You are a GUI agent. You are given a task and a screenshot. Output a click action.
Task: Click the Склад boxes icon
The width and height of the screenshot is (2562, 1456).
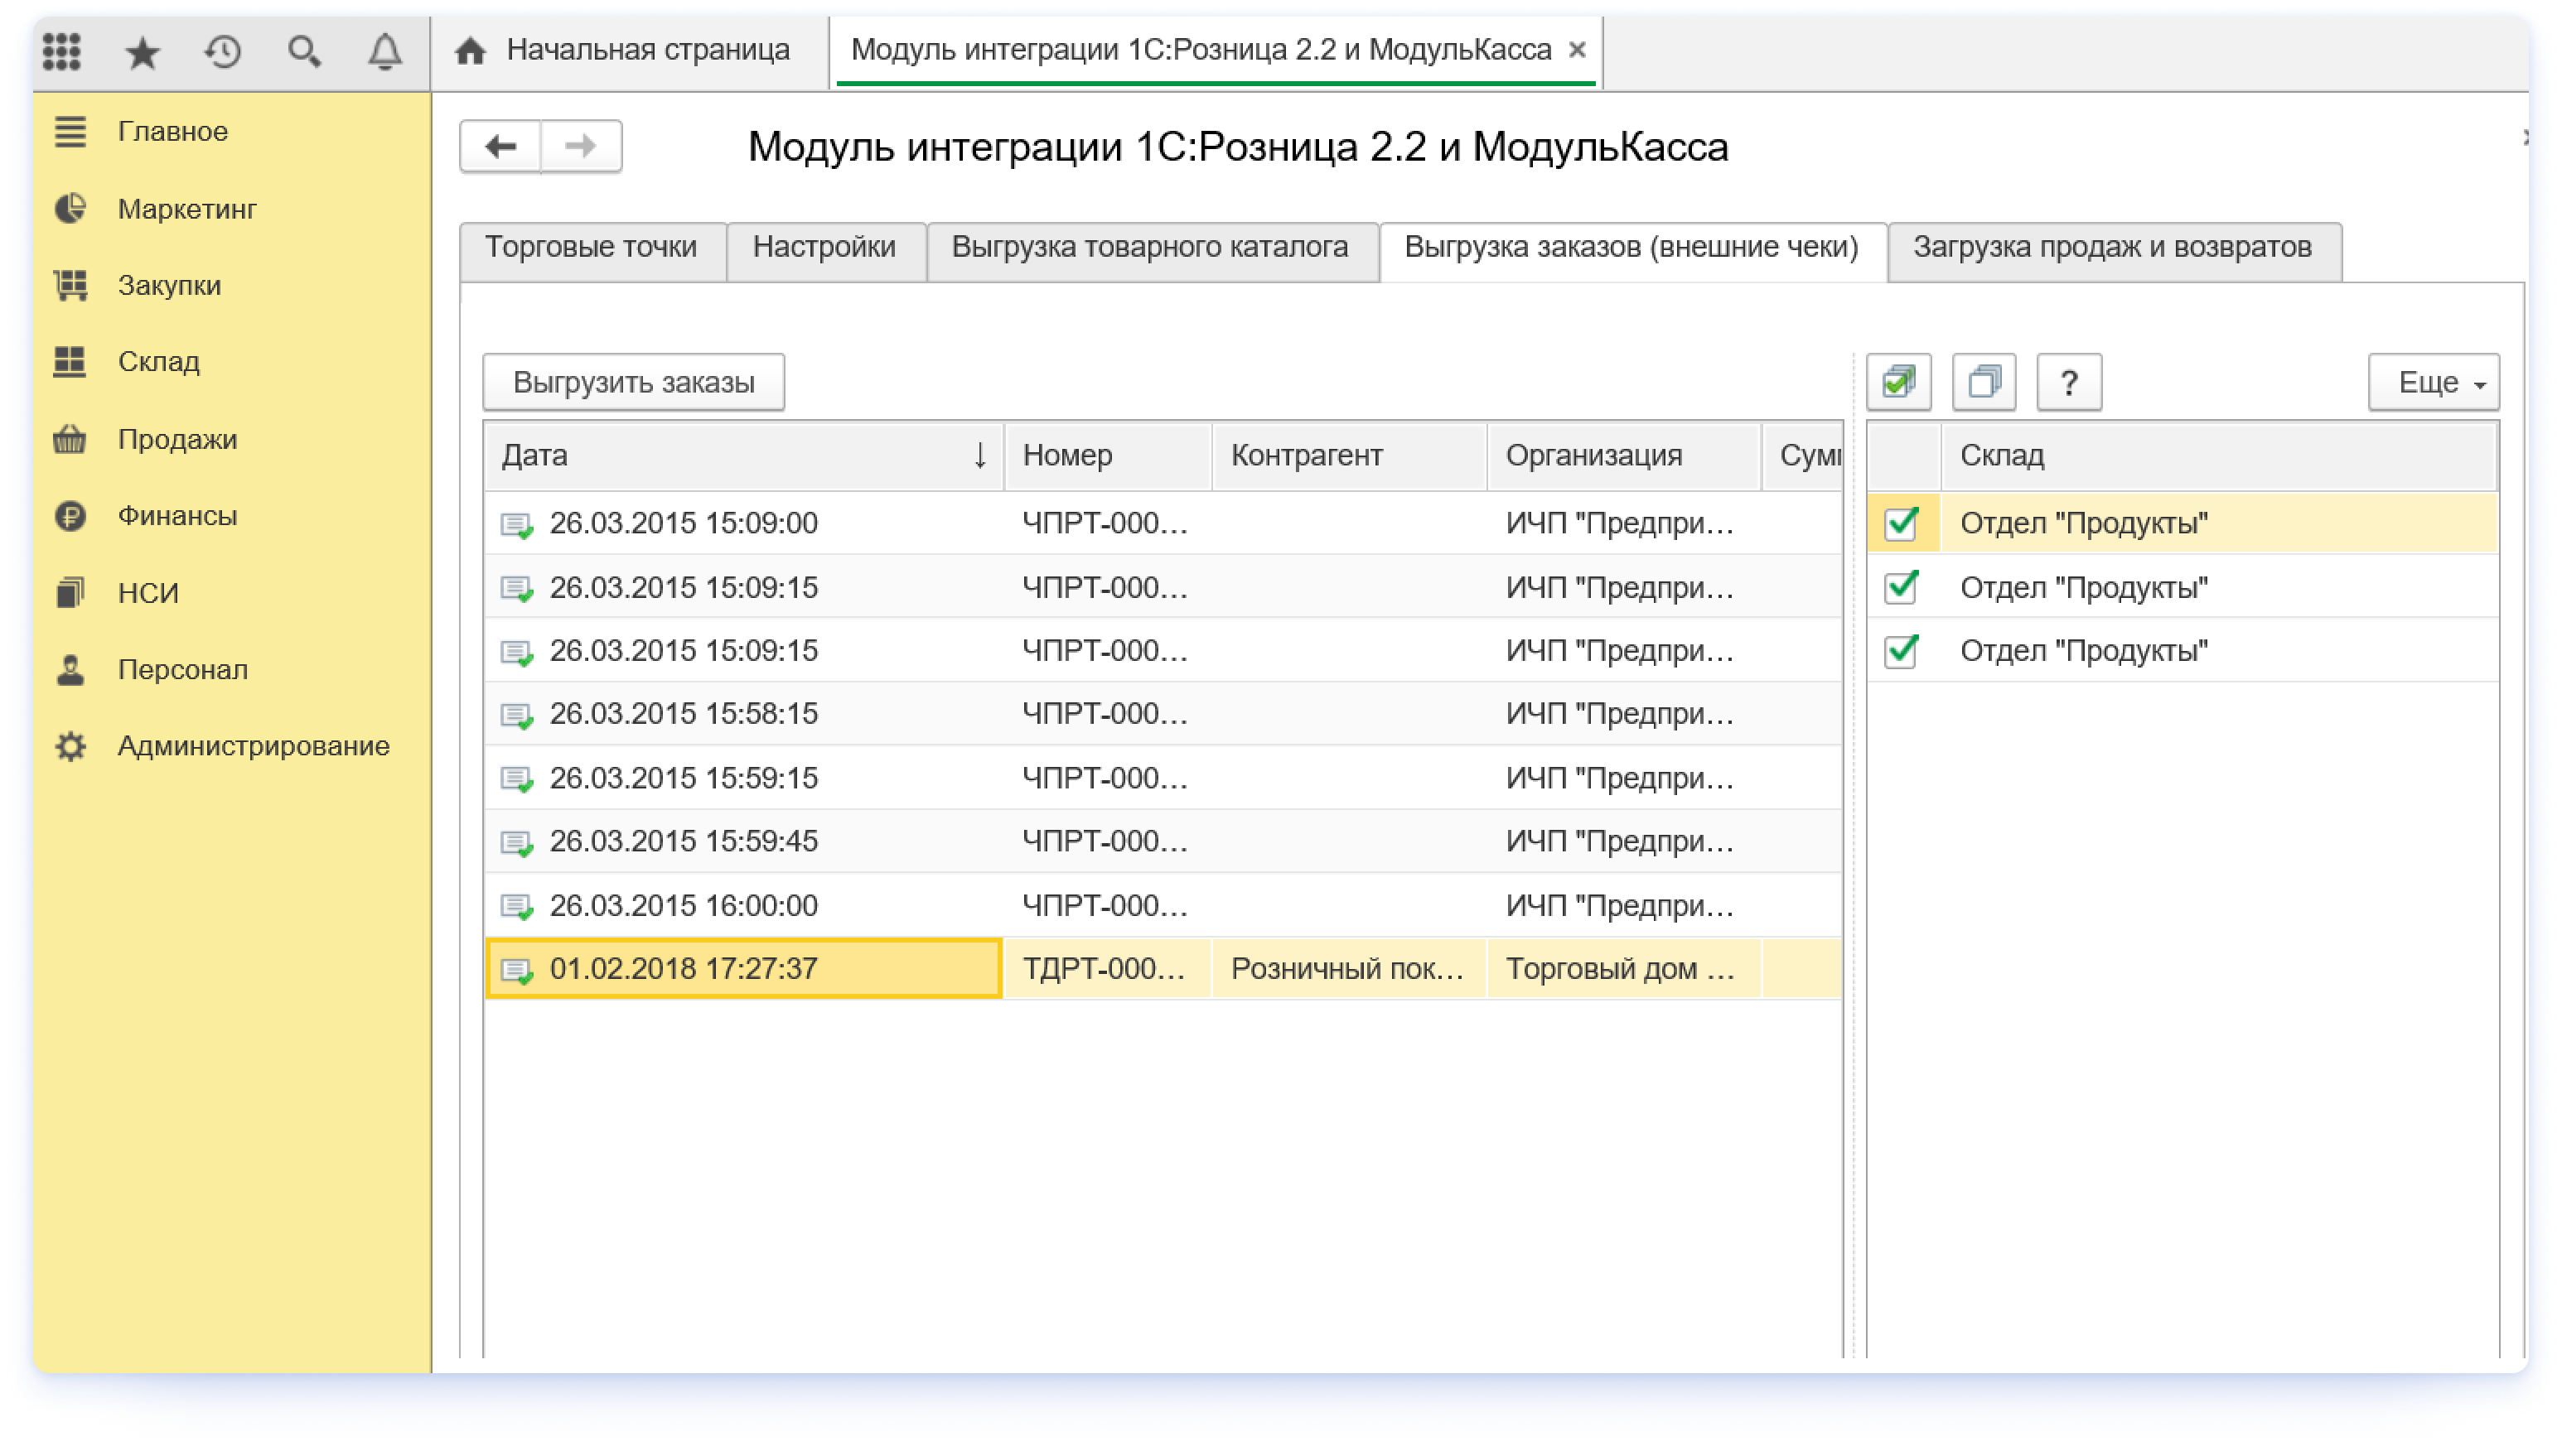coord(70,361)
